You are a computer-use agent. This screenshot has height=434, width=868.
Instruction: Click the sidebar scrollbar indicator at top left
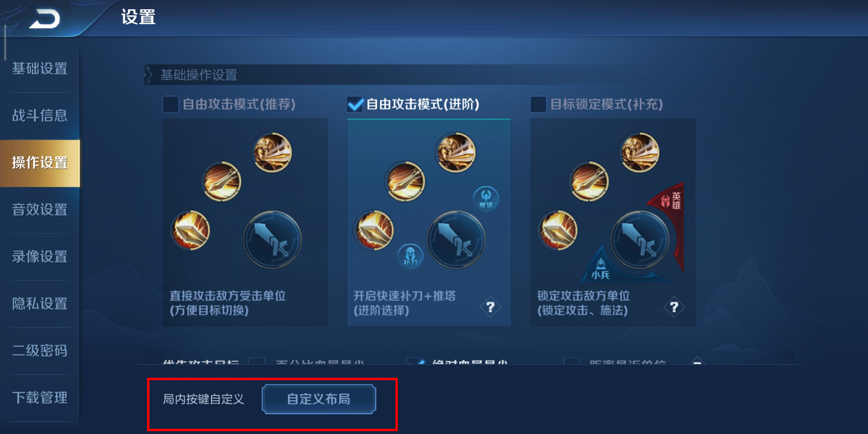(x=5, y=43)
